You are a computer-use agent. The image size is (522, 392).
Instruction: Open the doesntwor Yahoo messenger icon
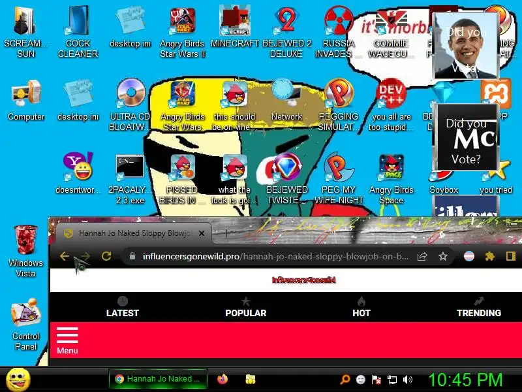click(x=78, y=173)
